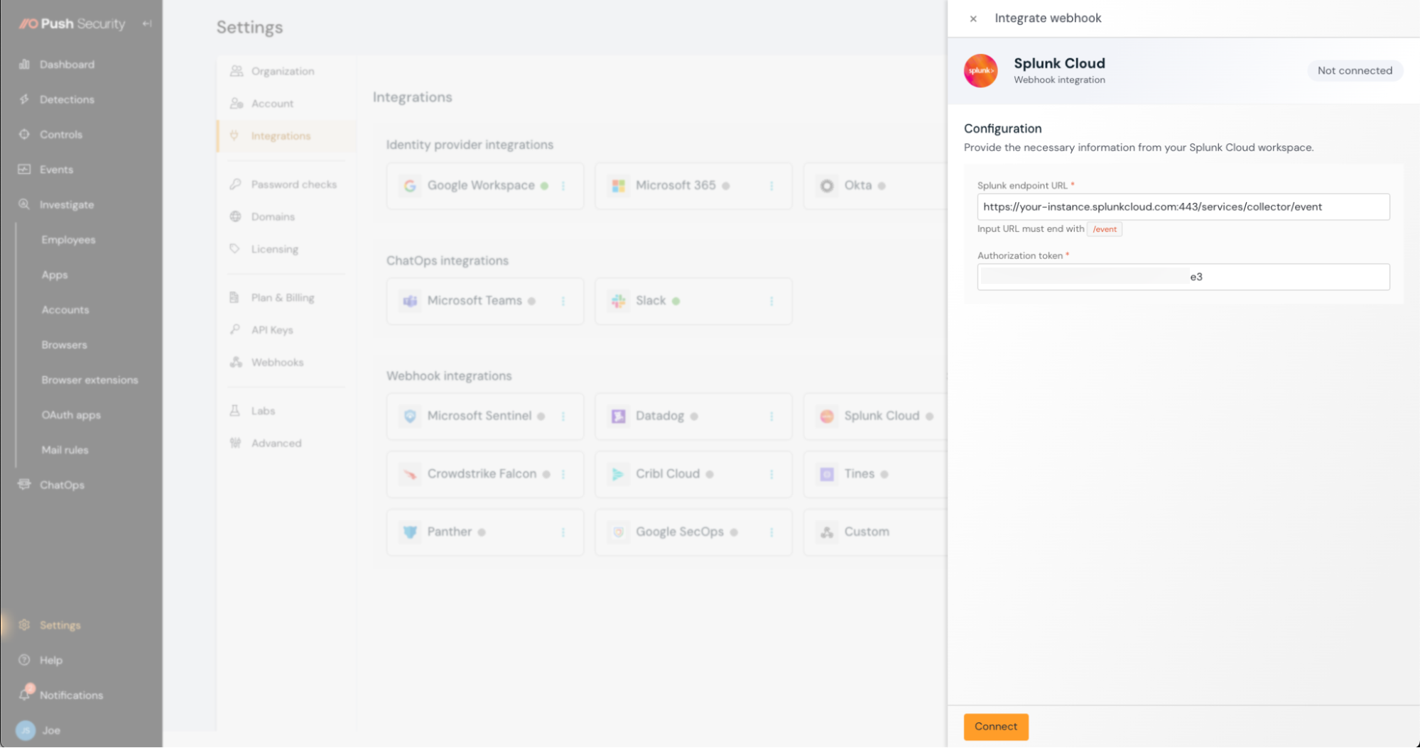The height and width of the screenshot is (748, 1420).
Task: Open Controls section
Action: point(61,134)
